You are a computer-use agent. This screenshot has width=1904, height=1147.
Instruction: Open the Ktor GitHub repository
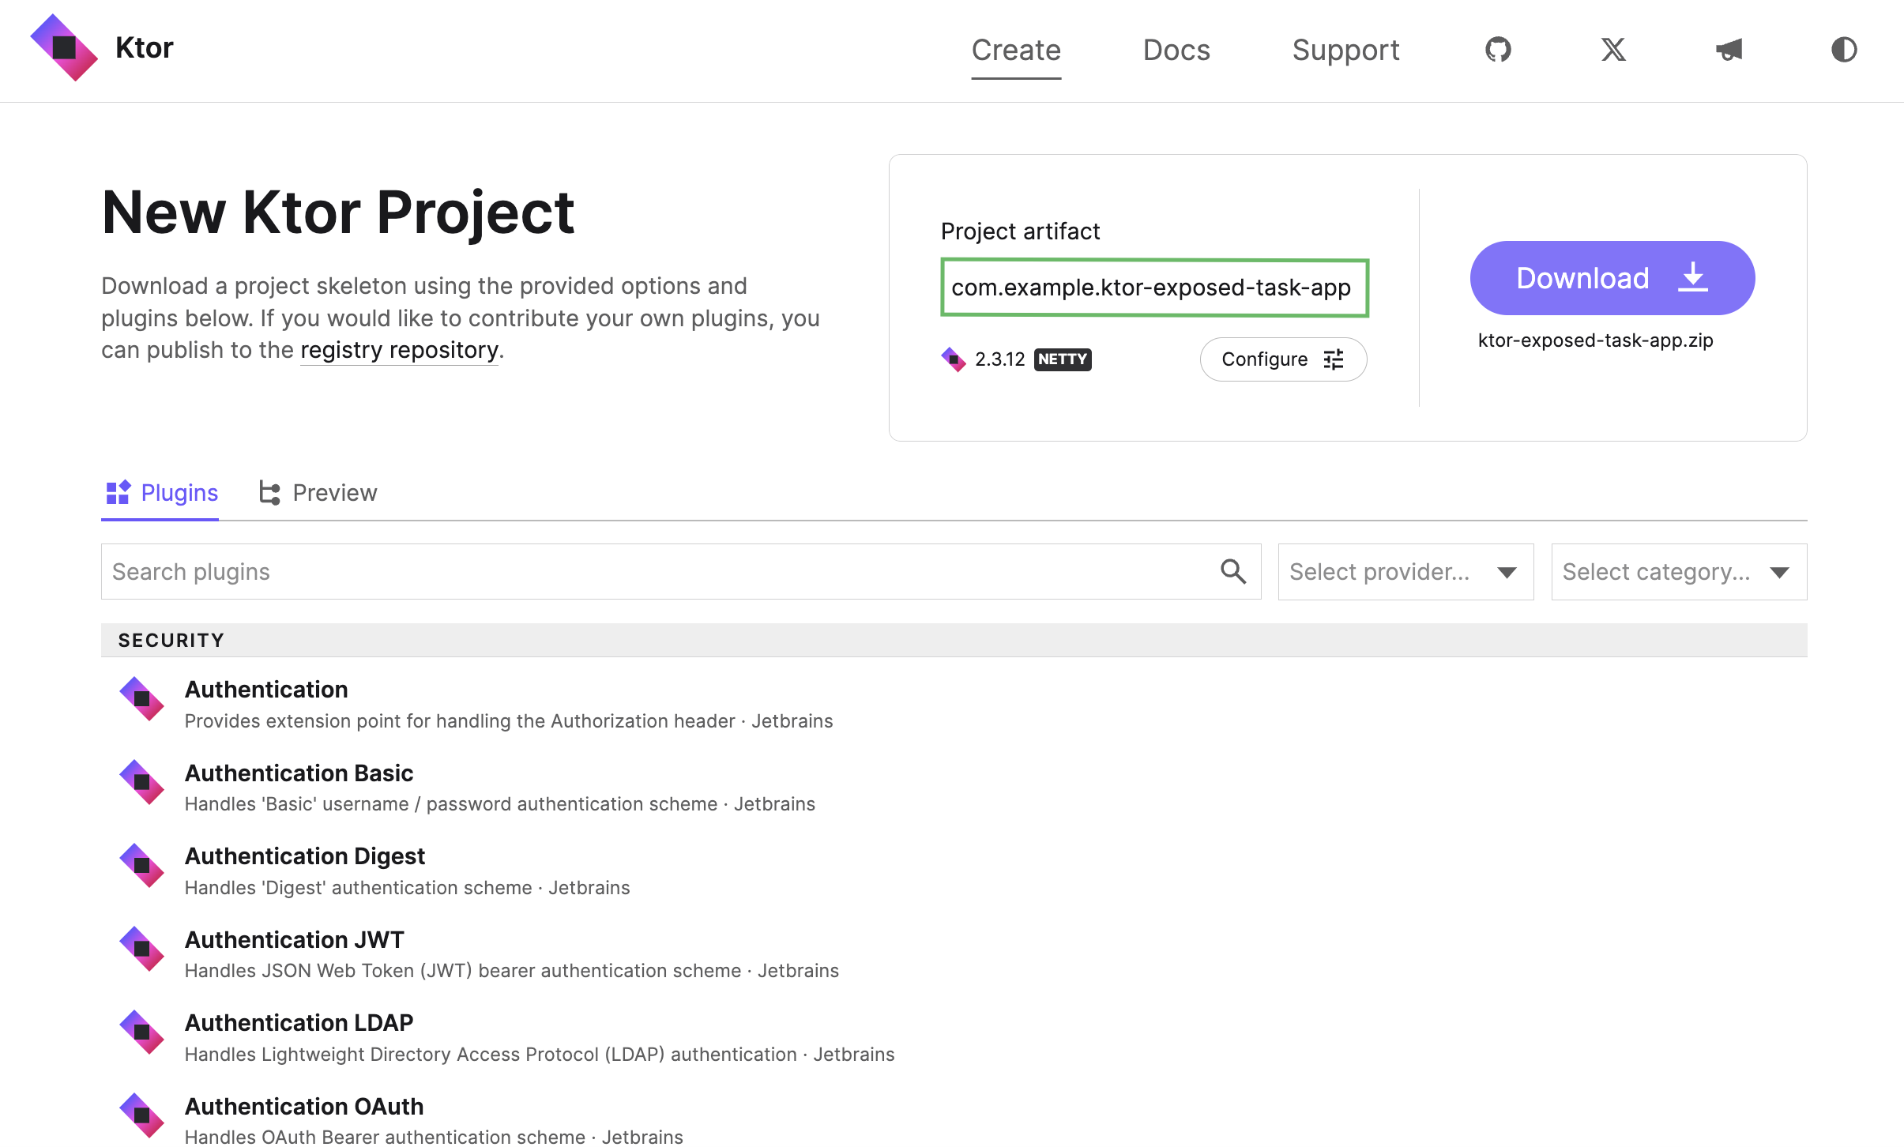point(1496,50)
